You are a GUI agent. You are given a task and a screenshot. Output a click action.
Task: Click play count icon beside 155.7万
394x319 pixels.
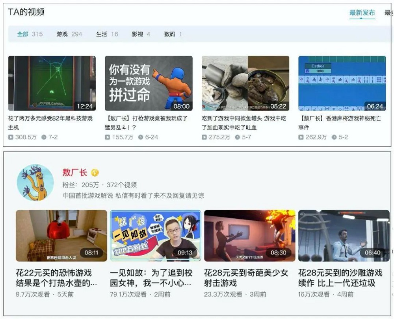[x=108, y=137]
